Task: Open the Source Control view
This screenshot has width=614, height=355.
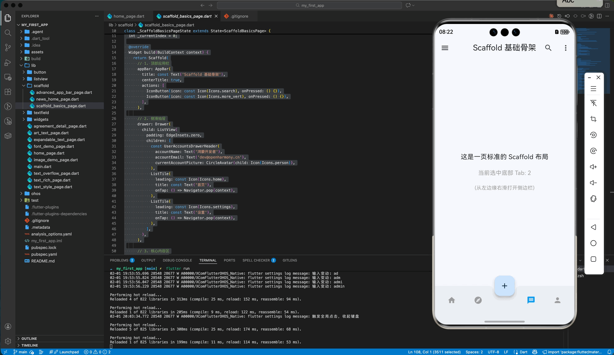Action: (x=8, y=48)
